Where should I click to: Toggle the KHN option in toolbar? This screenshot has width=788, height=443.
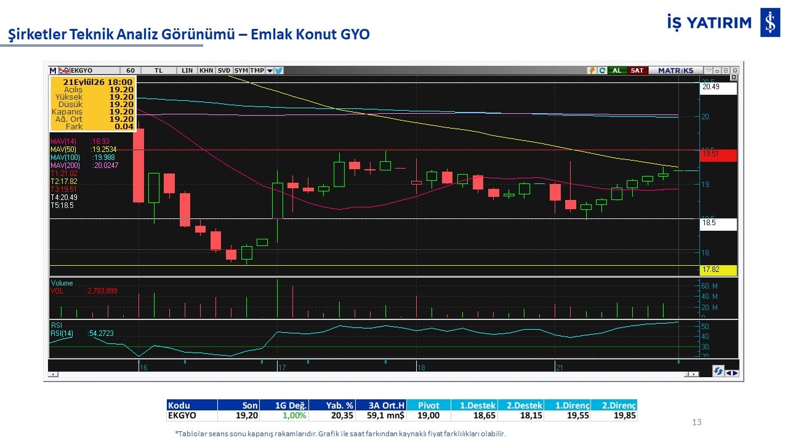coord(206,70)
